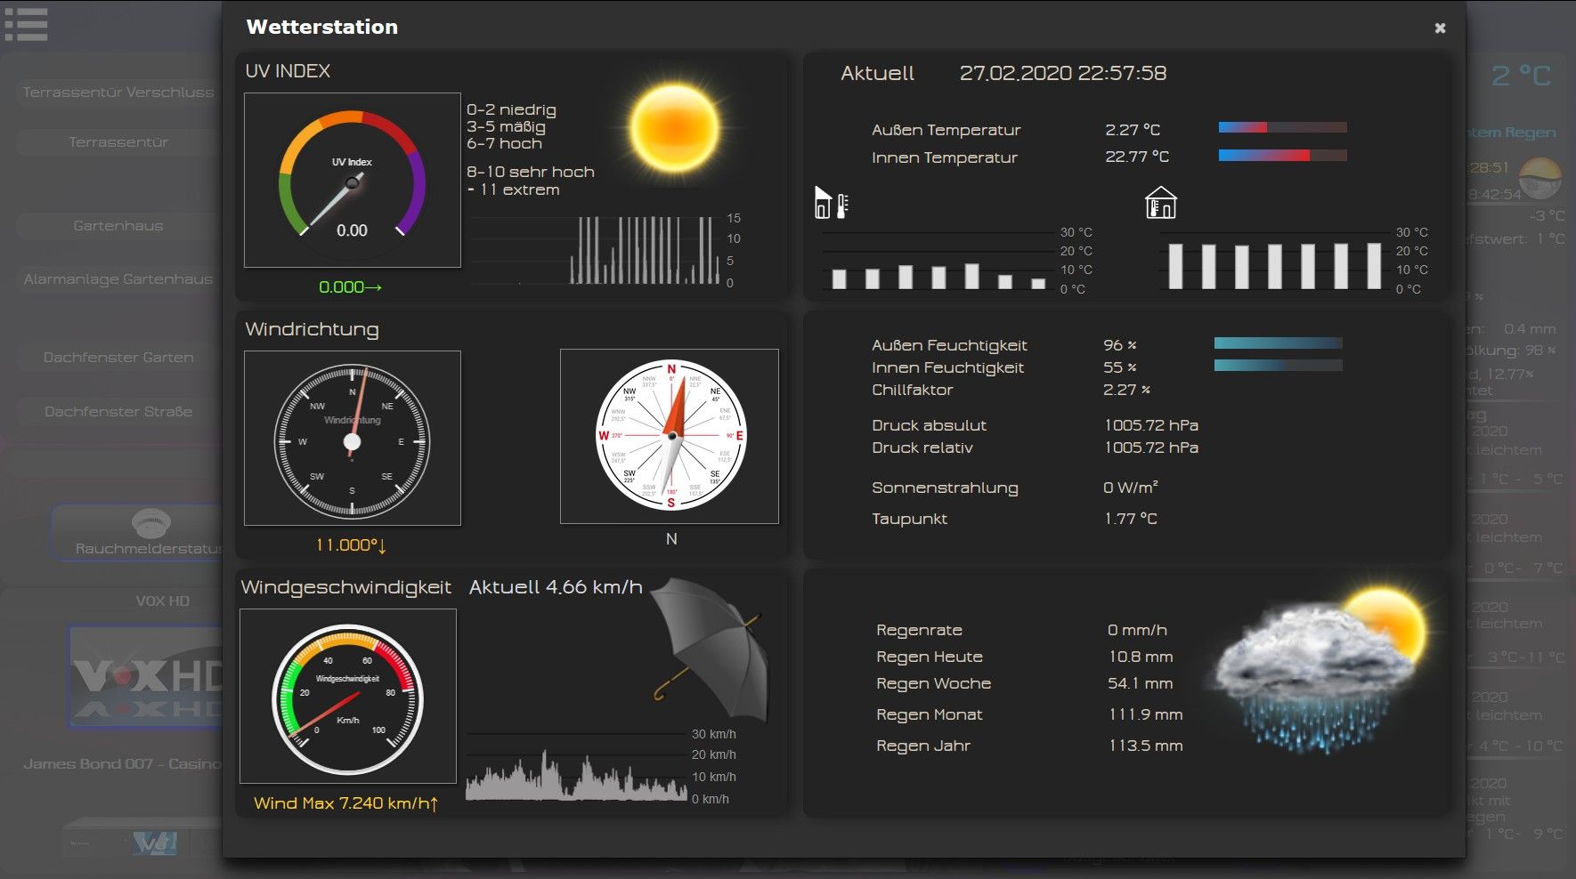Click the 27.02.2020 22:57:58 timestamp

coord(1063,73)
